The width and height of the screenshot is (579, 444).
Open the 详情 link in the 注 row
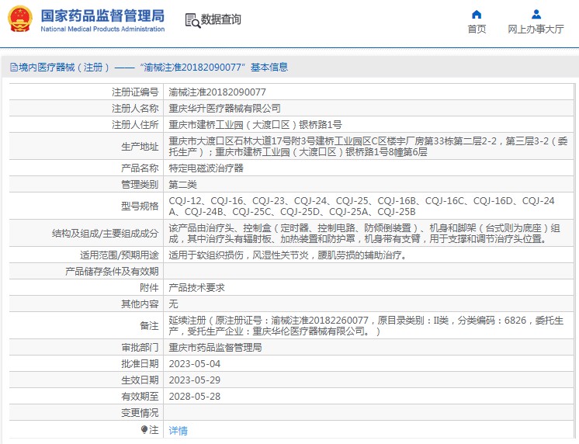pos(178,430)
